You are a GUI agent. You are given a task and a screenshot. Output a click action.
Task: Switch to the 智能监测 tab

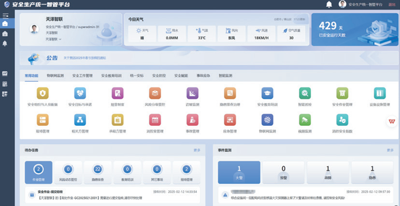pyautogui.click(x=225, y=76)
